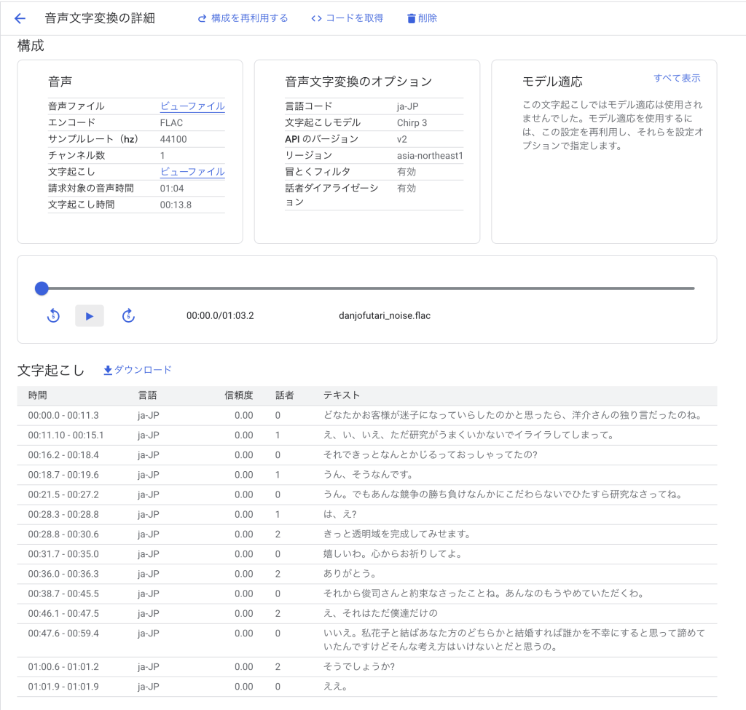This screenshot has width=746, height=710.
Task: Click the 信頼度 column header
Action: coord(238,395)
